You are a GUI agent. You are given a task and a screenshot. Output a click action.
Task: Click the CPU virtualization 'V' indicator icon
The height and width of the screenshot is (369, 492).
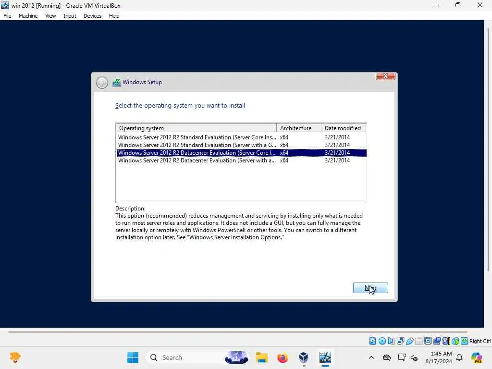click(x=446, y=341)
